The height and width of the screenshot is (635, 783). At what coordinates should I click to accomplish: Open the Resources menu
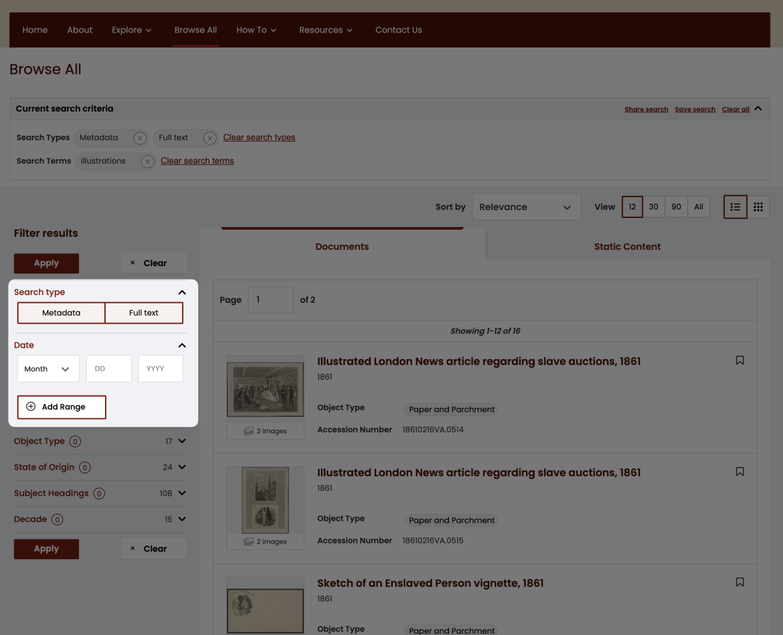point(326,30)
